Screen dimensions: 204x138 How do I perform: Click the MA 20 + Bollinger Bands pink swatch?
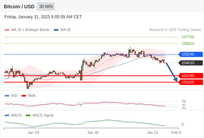point(7,30)
